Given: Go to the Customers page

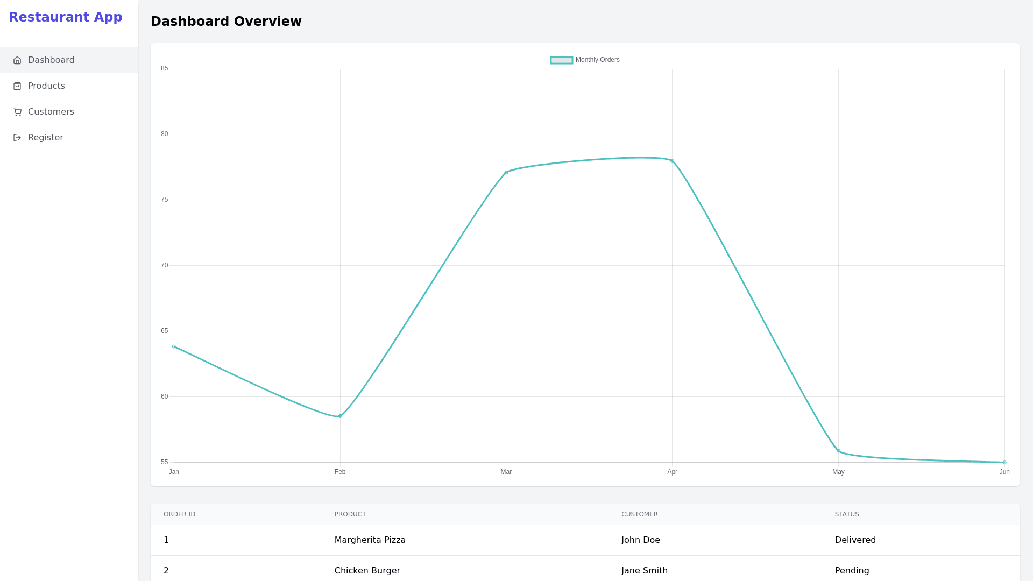Looking at the screenshot, I should point(51,112).
